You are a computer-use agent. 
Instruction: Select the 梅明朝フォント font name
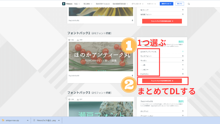point(146,14)
